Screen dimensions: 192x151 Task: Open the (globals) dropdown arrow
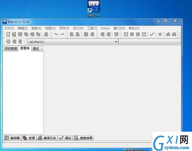(116, 41)
